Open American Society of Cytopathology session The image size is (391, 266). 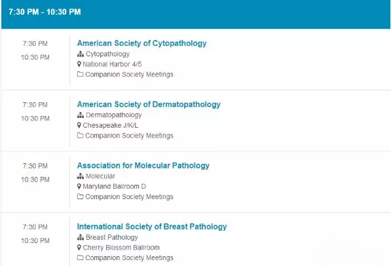141,43
